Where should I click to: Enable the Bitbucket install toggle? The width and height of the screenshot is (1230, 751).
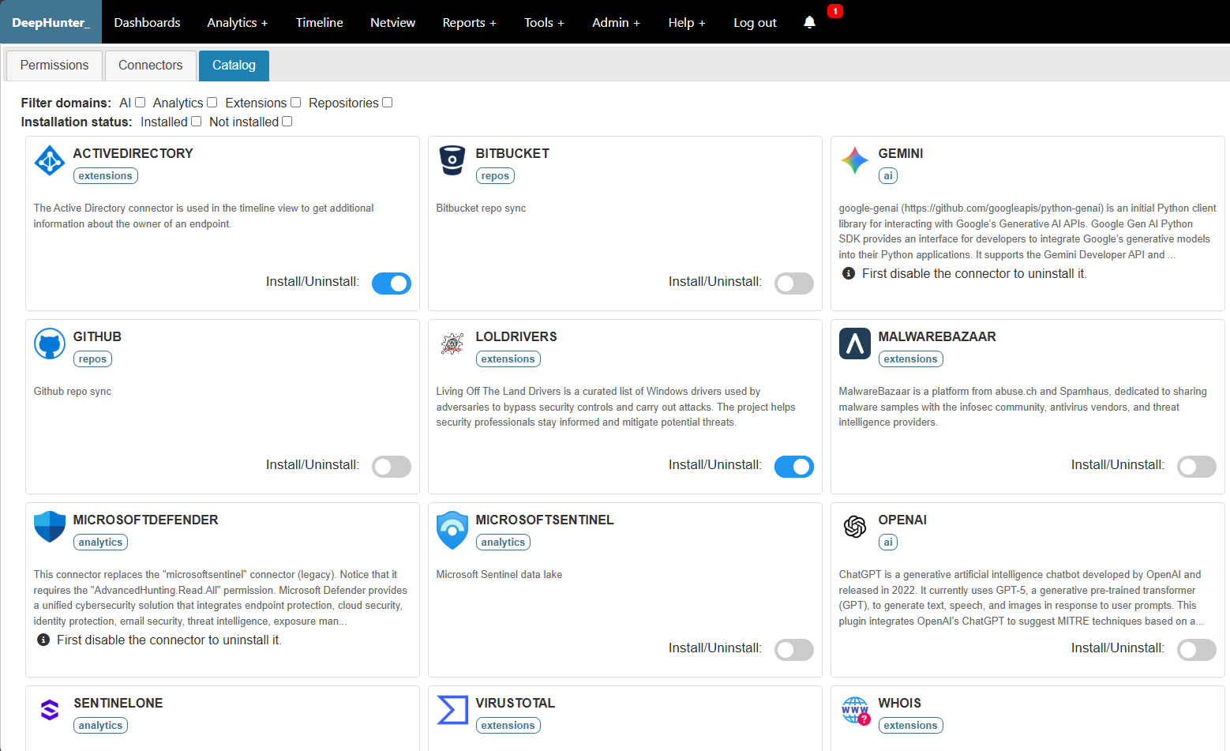[x=794, y=284]
